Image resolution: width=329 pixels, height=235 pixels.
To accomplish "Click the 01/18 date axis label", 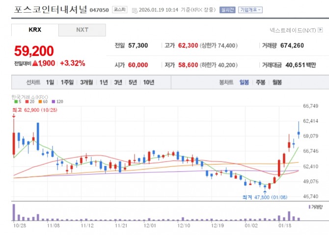I will click(x=285, y=226).
